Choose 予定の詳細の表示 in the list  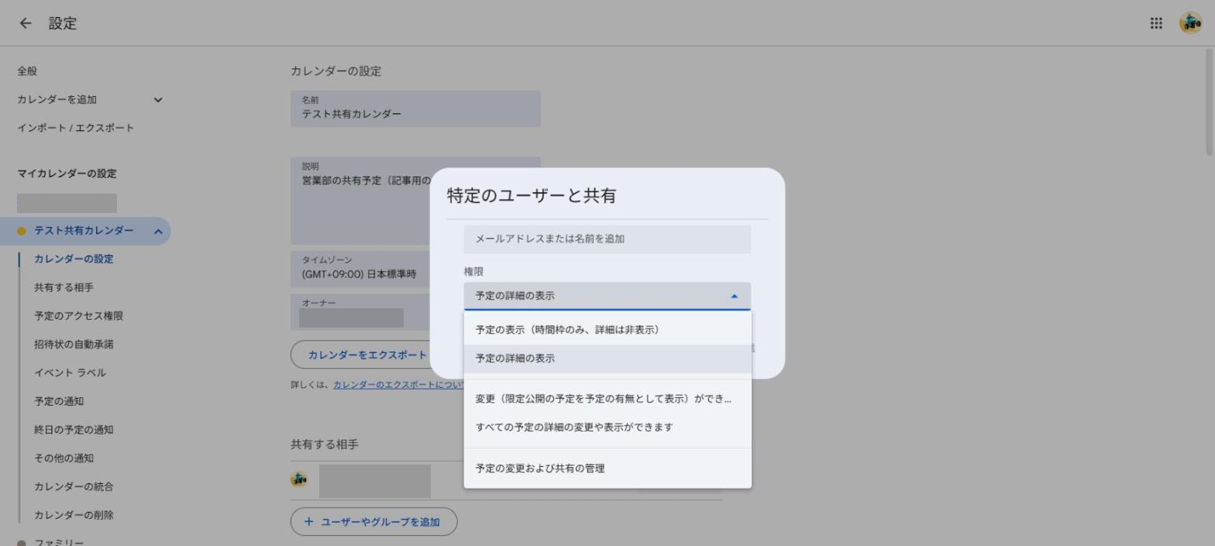pos(607,359)
